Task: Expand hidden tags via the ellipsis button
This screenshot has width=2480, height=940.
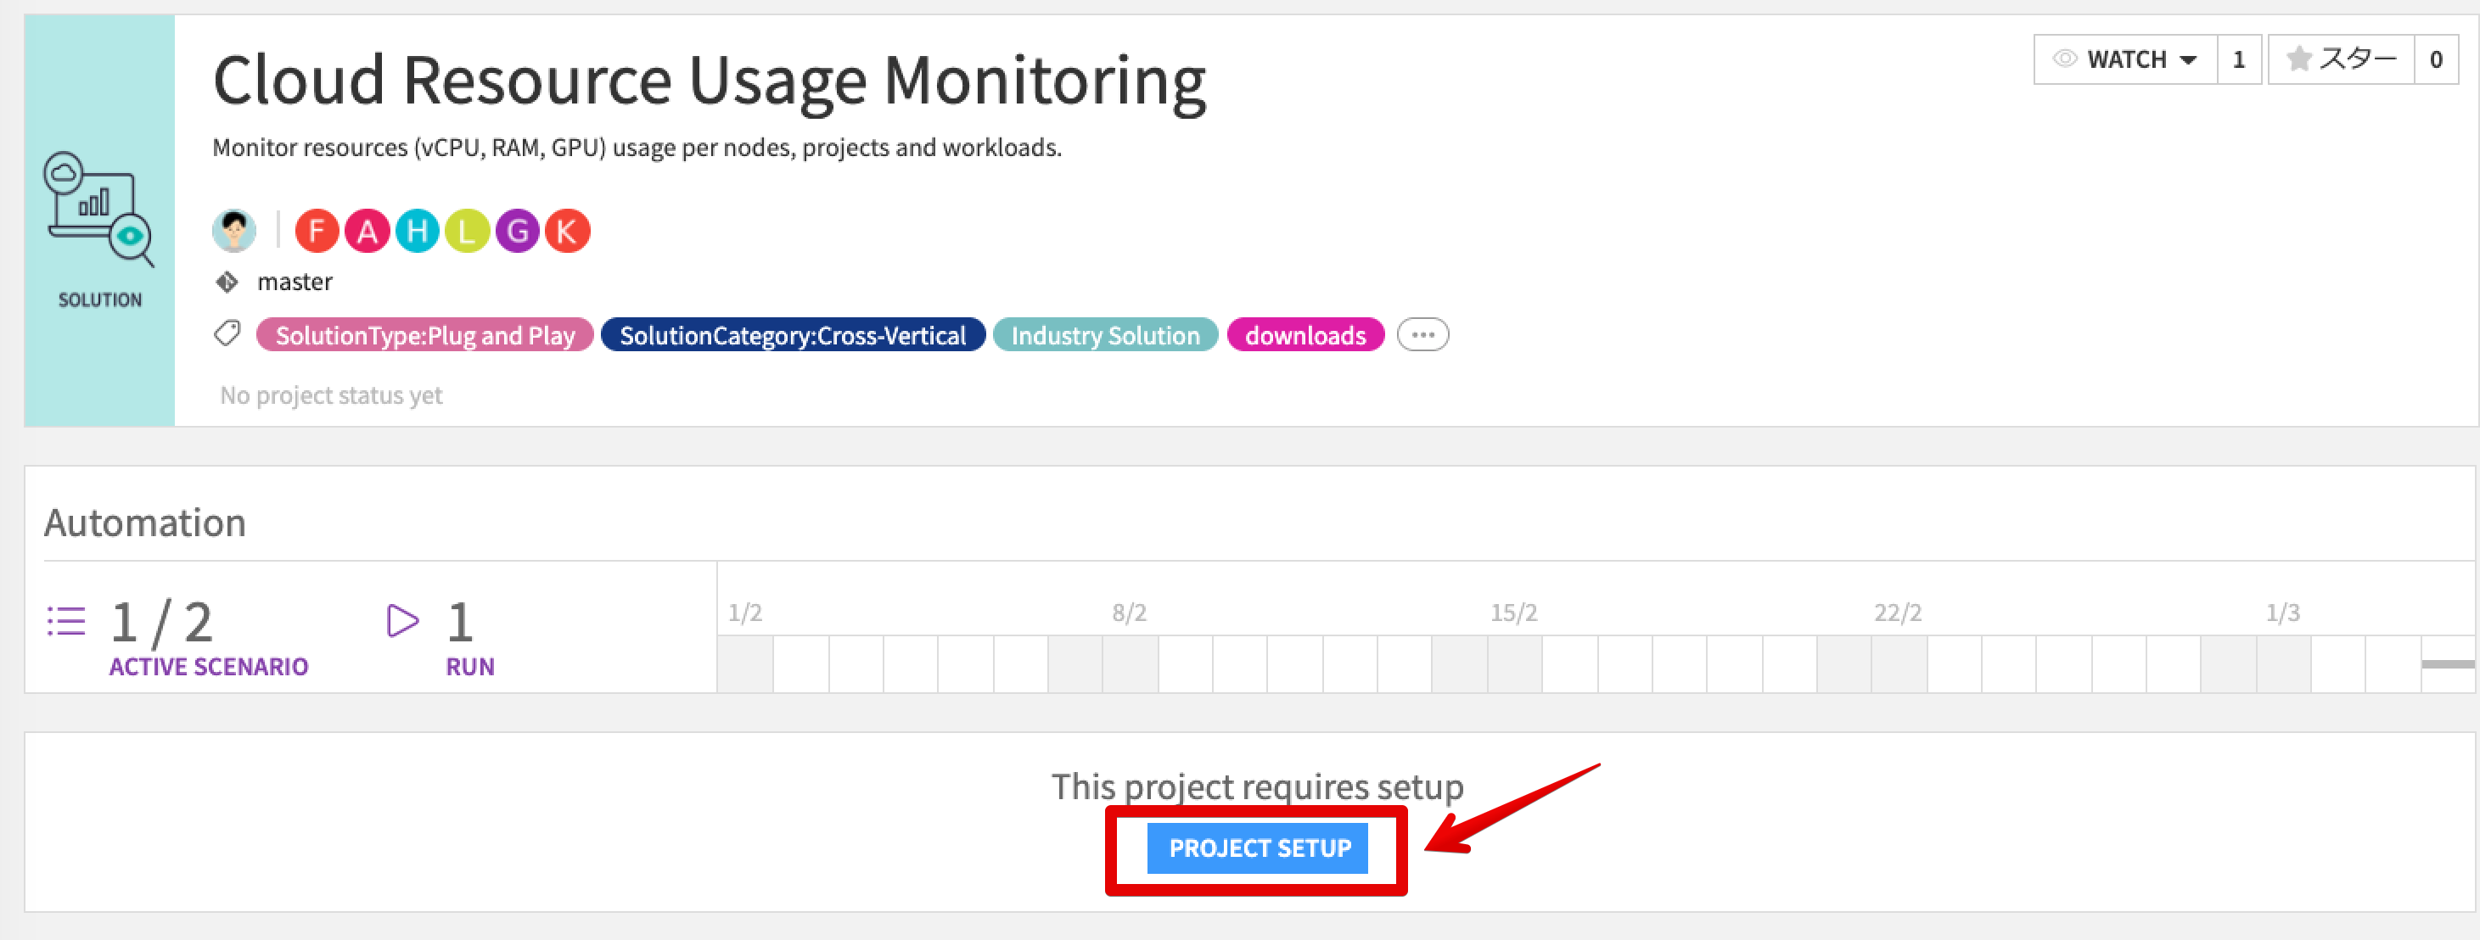Action: tap(1423, 334)
